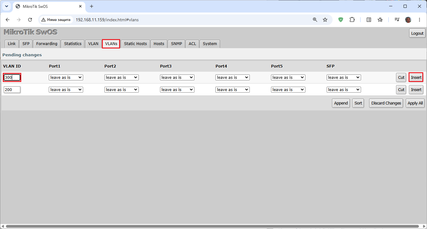
Task: Open the ACL tab
Action: click(x=192, y=44)
